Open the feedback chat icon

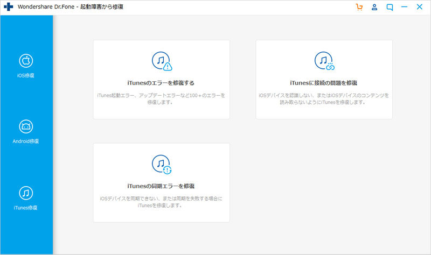coord(390,7)
